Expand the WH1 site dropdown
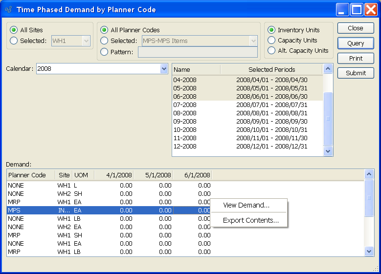 tap(87, 41)
